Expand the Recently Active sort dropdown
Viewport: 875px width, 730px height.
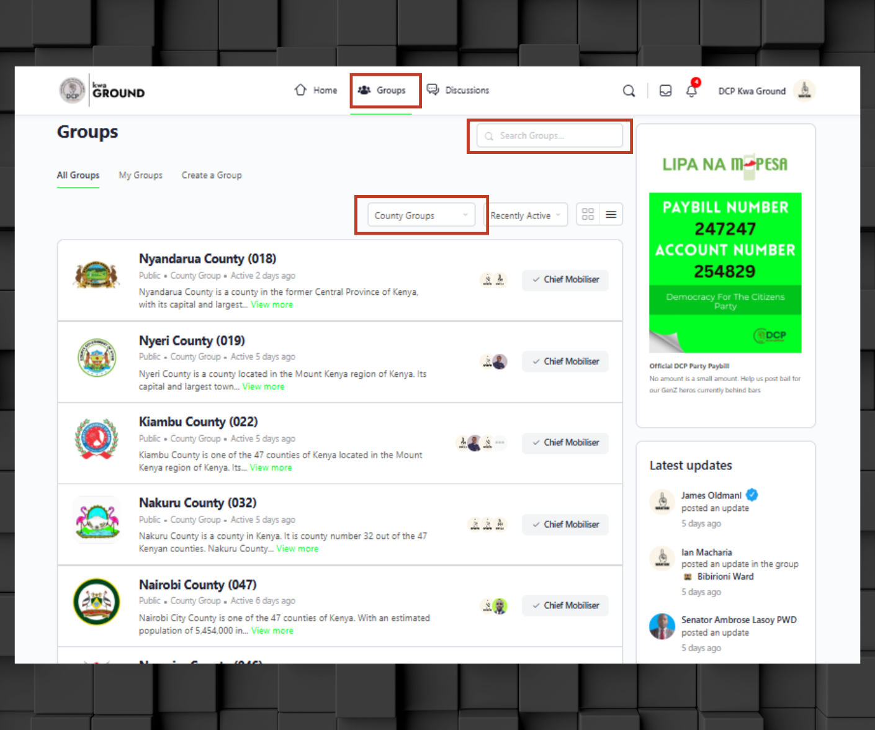(x=526, y=215)
